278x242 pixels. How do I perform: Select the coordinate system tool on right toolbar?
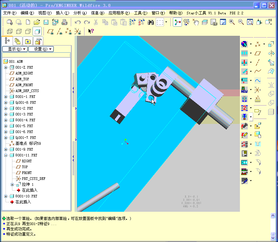[x=257, y=90]
